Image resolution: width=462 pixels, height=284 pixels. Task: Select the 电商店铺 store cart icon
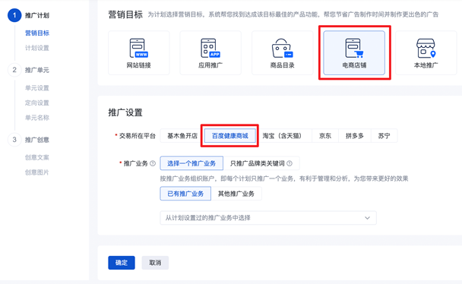coord(354,48)
